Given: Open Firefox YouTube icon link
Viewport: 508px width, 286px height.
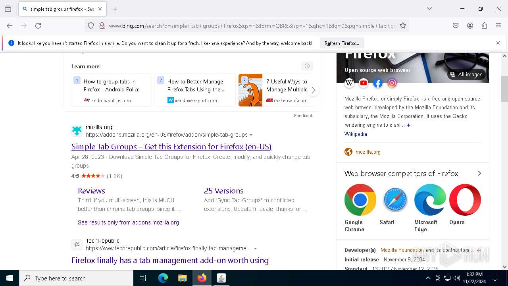Looking at the screenshot, I should (x=364, y=83).
